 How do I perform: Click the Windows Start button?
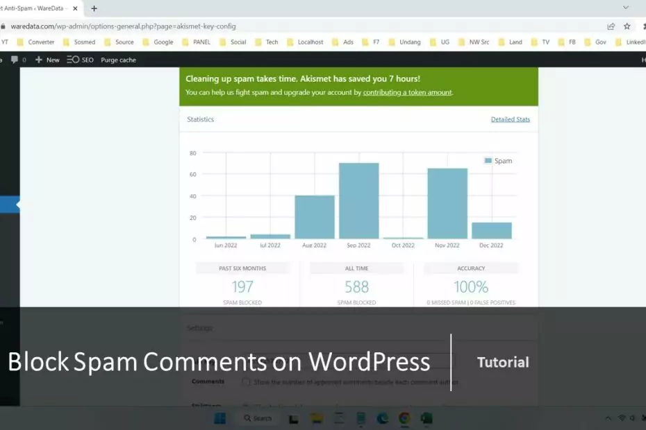point(220,418)
